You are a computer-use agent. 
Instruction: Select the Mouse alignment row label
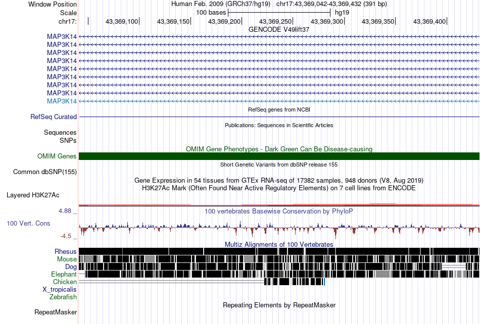point(67,259)
